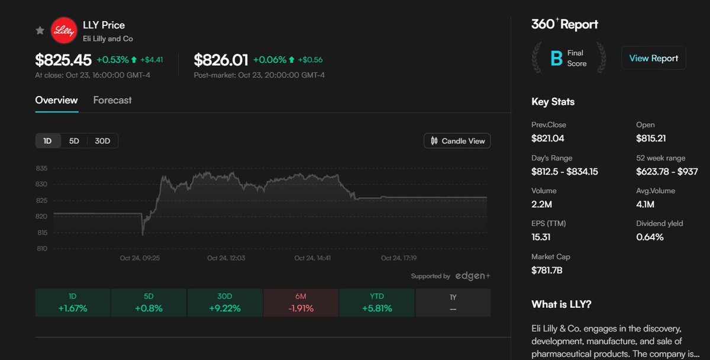Click the $826.01 post-market price
710x360 pixels.
tap(221, 60)
